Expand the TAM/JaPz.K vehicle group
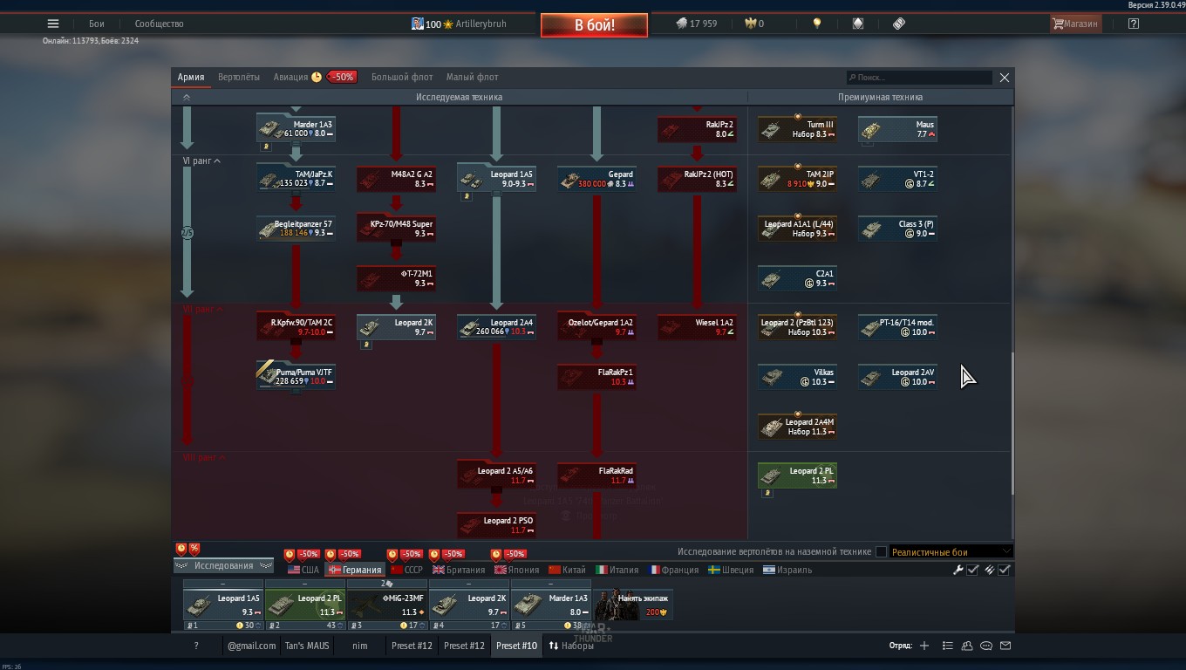Viewport: 1186px width, 670px height. tap(296, 179)
